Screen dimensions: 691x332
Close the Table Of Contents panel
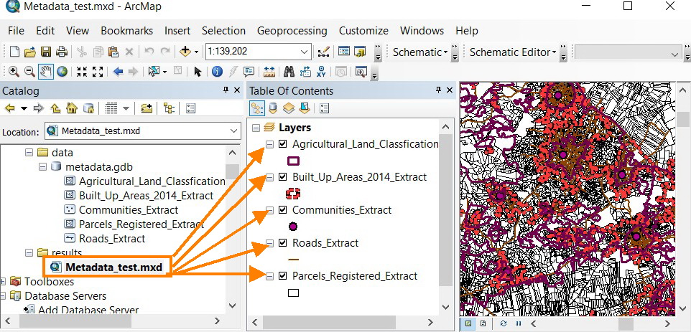(450, 90)
